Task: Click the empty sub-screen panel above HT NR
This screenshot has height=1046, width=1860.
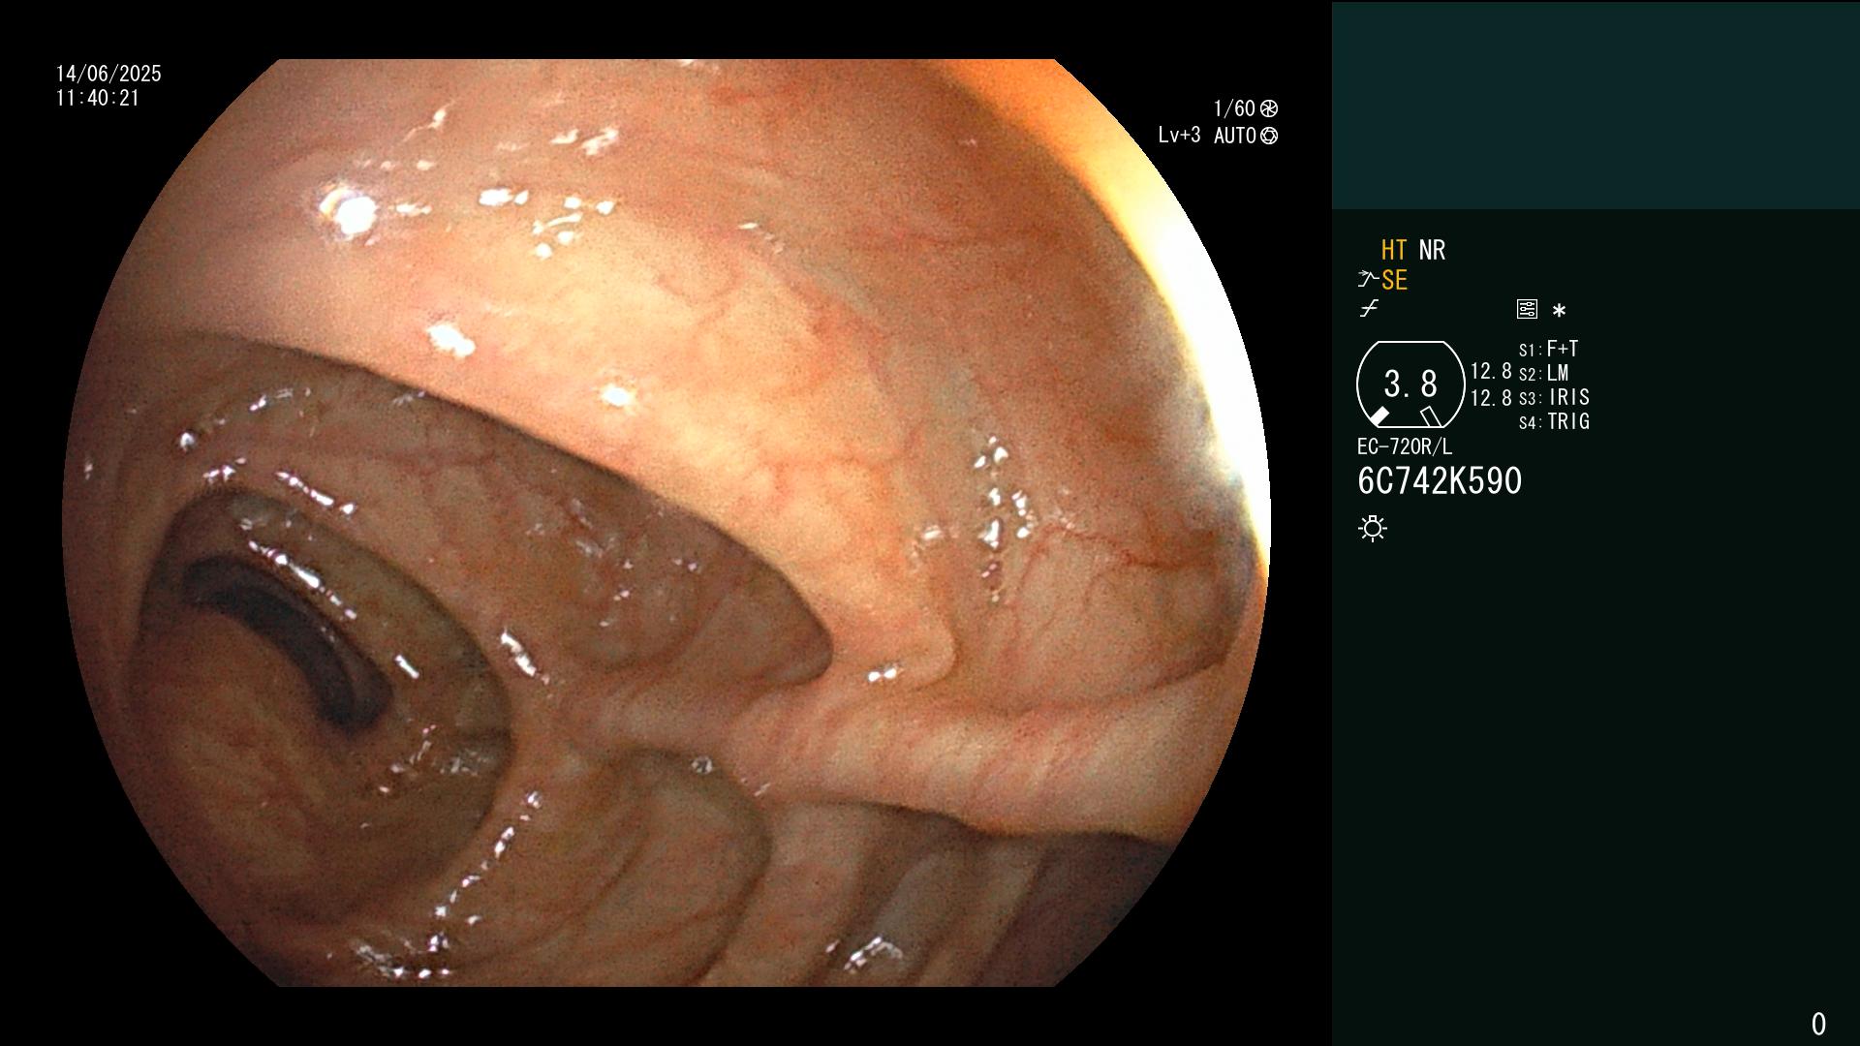Action: [x=1596, y=105]
